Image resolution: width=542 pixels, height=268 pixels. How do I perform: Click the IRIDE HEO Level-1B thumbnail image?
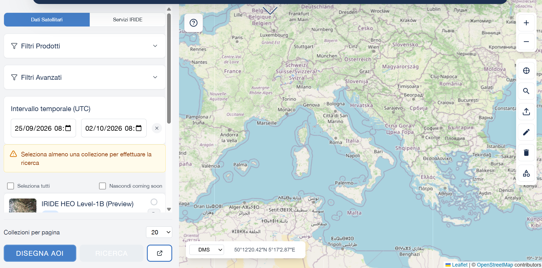[23, 205]
